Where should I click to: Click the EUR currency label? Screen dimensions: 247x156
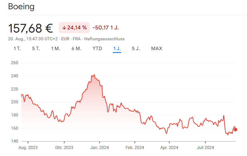point(65,39)
